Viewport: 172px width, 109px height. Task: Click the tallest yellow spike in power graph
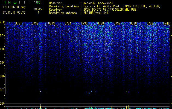tap(40, 106)
